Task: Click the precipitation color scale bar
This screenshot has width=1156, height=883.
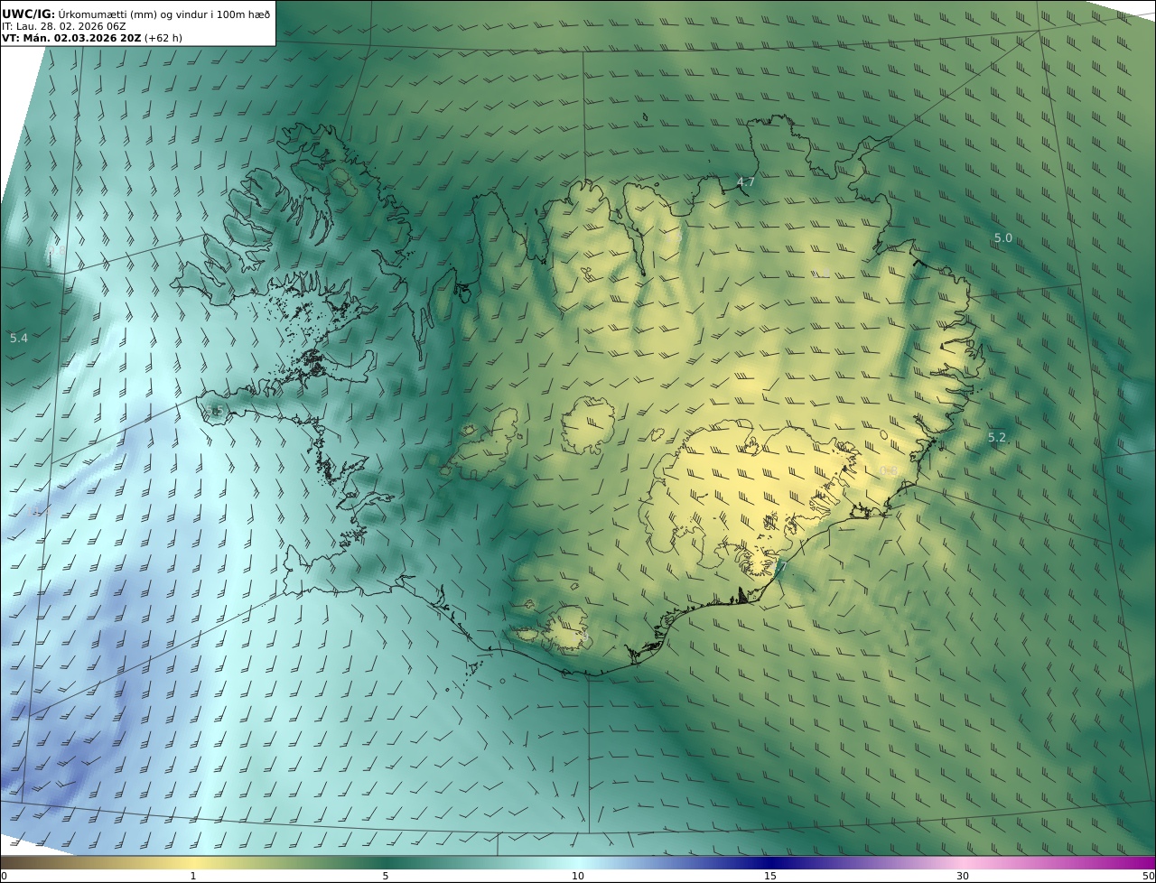Action: 578,862
